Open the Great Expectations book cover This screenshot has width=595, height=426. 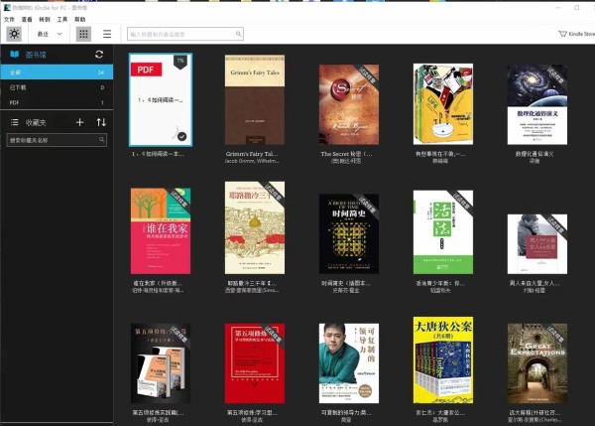(537, 363)
